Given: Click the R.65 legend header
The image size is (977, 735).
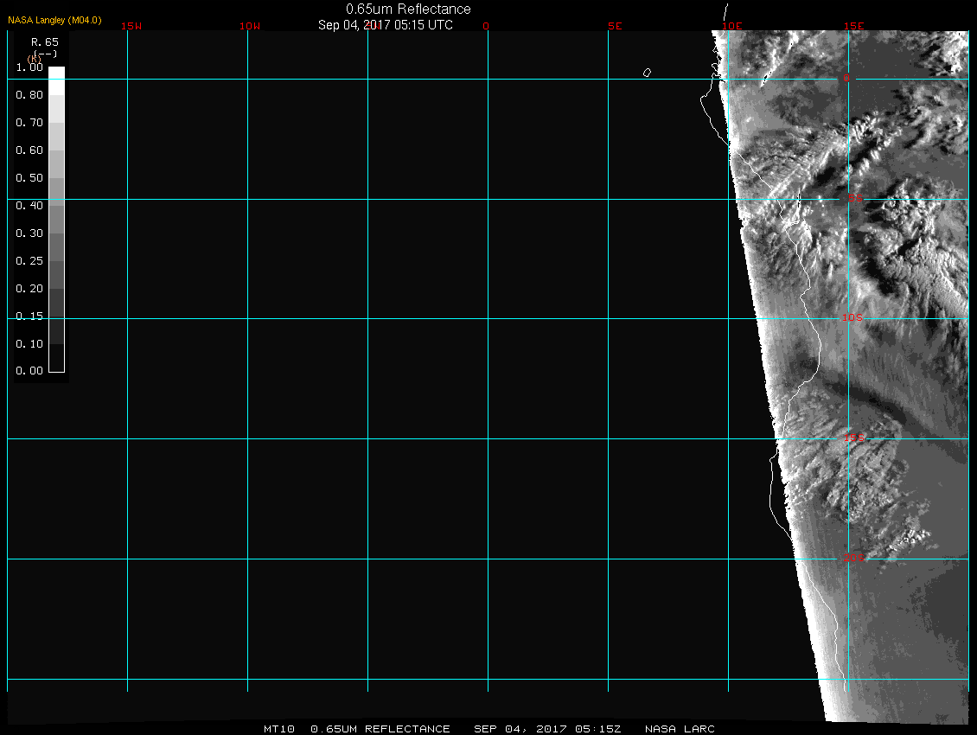Looking at the screenshot, I should (43, 42).
